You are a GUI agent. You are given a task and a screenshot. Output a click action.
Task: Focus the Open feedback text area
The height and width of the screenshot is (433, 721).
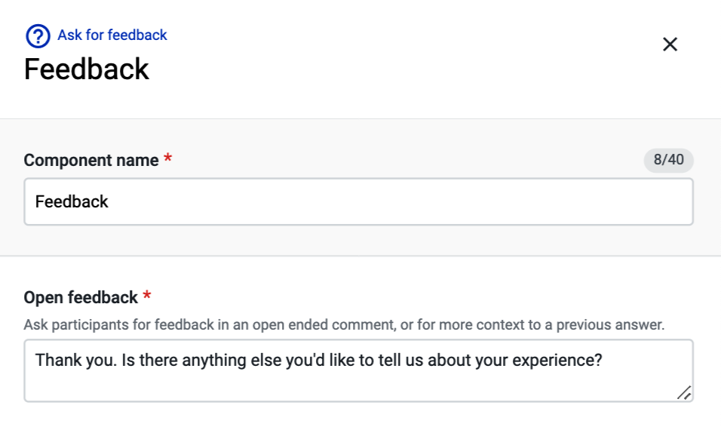pos(359,370)
